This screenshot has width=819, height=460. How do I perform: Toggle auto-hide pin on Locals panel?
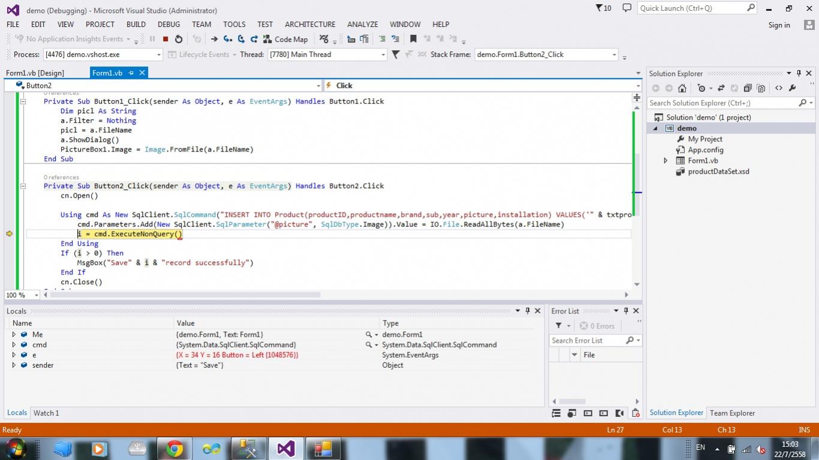pos(528,311)
